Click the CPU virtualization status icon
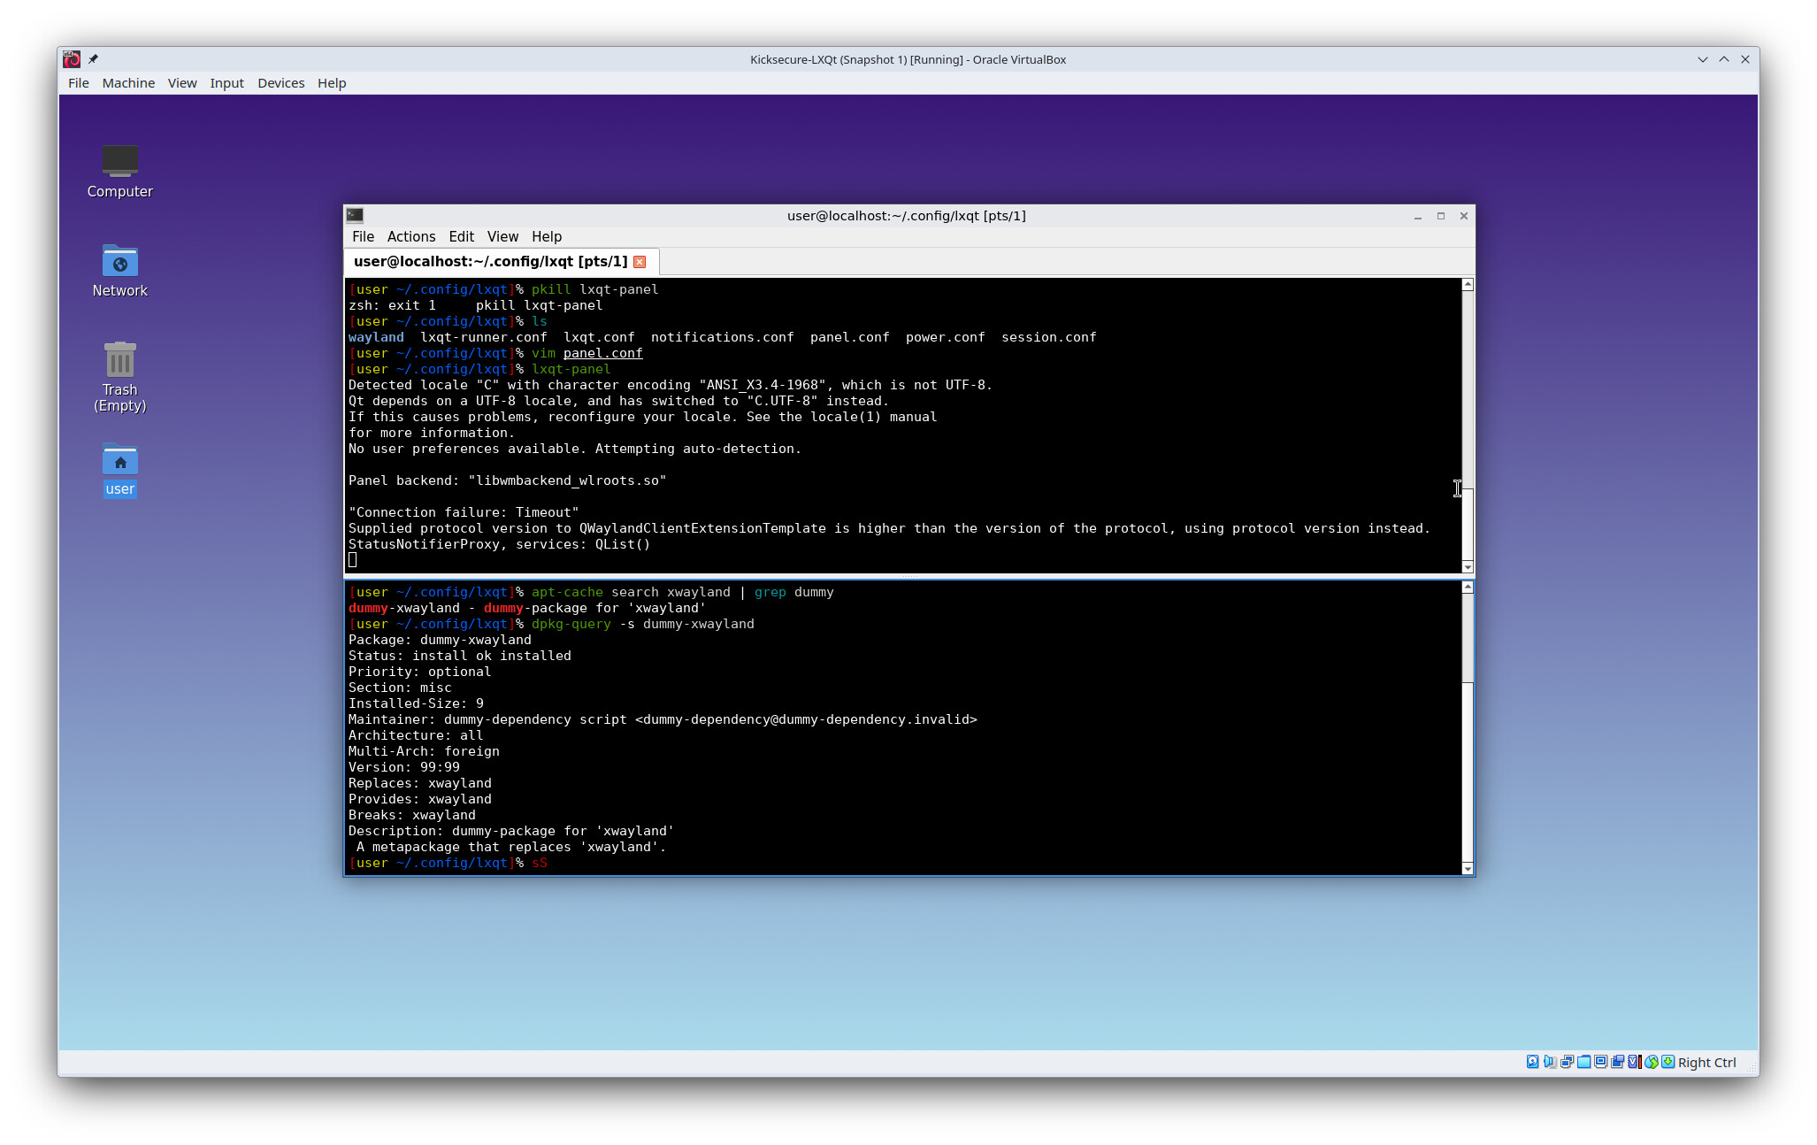Viewport: 1817px width, 1145px height. coord(1634,1062)
